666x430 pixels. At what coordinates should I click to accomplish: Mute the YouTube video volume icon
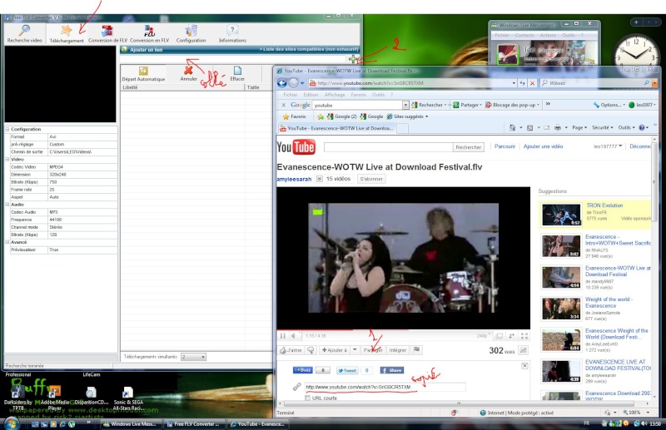coord(294,336)
